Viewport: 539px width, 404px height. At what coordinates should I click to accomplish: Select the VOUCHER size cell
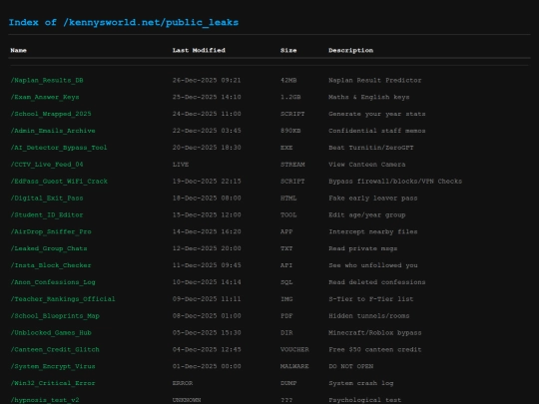(x=294, y=350)
